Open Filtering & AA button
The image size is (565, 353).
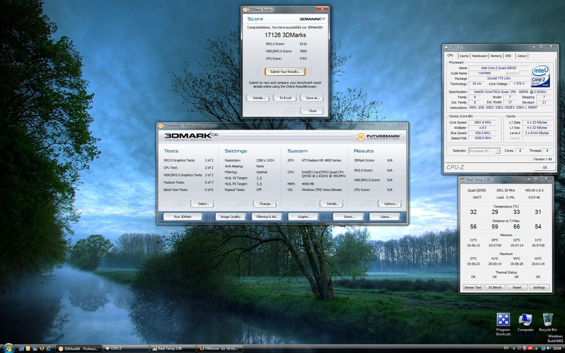tap(267, 217)
